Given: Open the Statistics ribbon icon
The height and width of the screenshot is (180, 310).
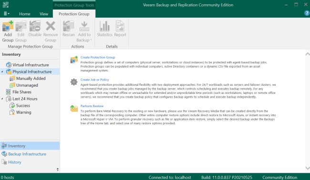Looking at the screenshot, I should coord(104,26).
